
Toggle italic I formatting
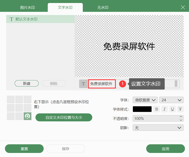[164, 109]
